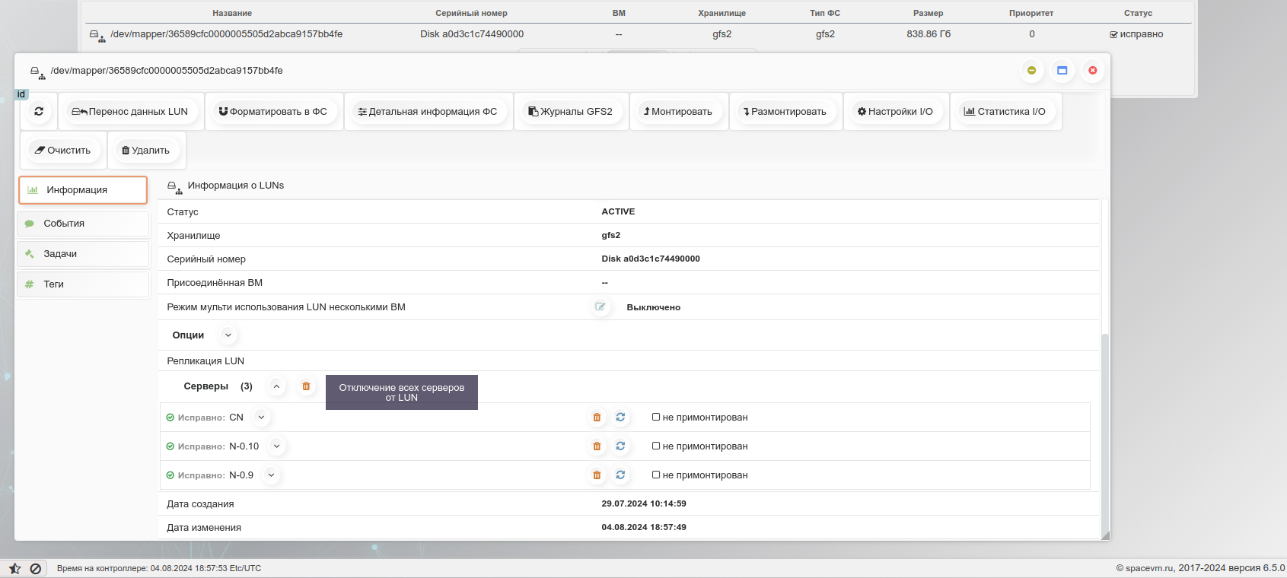Sort background table by 'Хранилище' column
Screen dimensions: 1287x578
pos(722,13)
